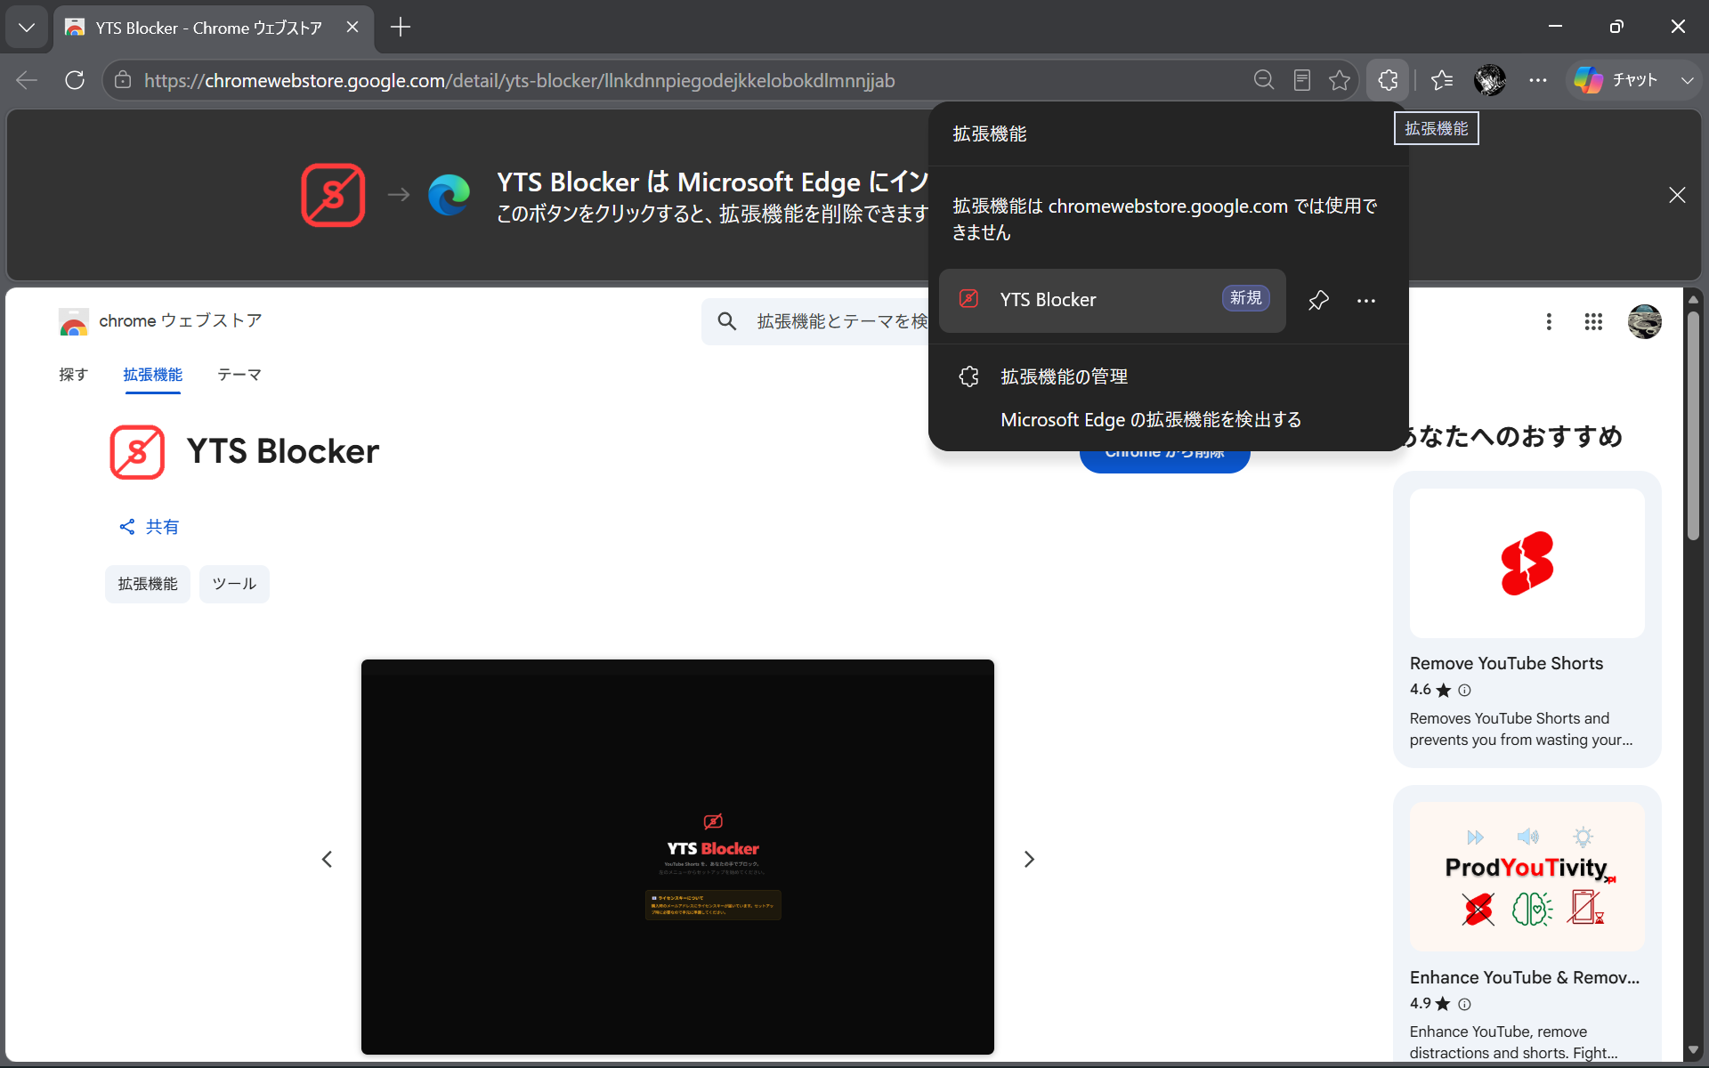
Task: Open a new tab
Action: [x=401, y=28]
